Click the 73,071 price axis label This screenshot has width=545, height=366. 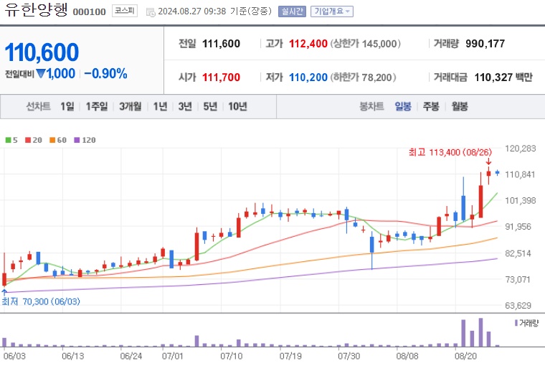518,279
